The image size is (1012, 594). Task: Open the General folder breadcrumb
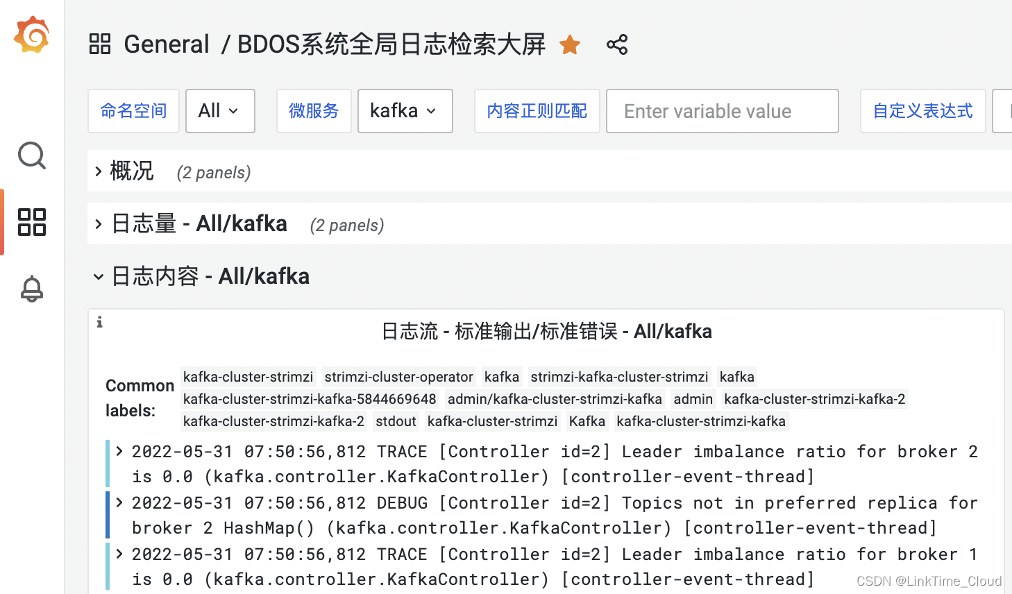coord(167,44)
